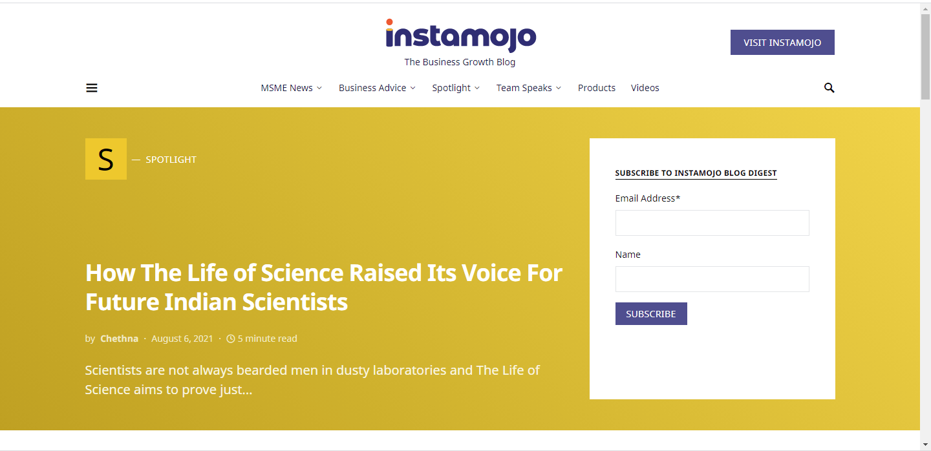The width and height of the screenshot is (931, 451).
Task: Open the Products menu item
Action: (597, 88)
